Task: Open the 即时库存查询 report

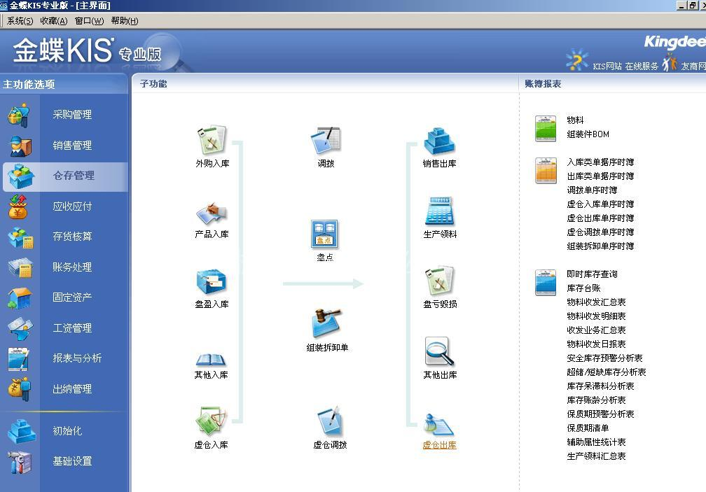Action: (592, 274)
